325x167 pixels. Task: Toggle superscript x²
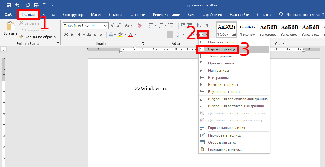pos(102,35)
